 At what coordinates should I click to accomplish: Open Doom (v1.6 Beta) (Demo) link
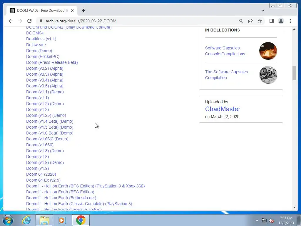[x=50, y=133]
